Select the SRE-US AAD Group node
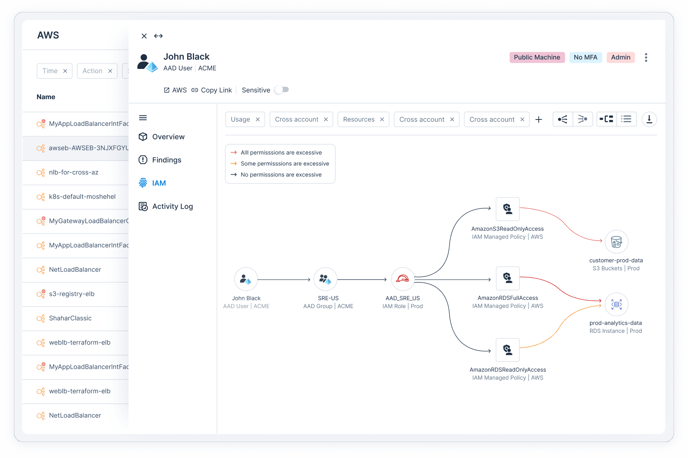The width and height of the screenshot is (688, 458). point(325,279)
